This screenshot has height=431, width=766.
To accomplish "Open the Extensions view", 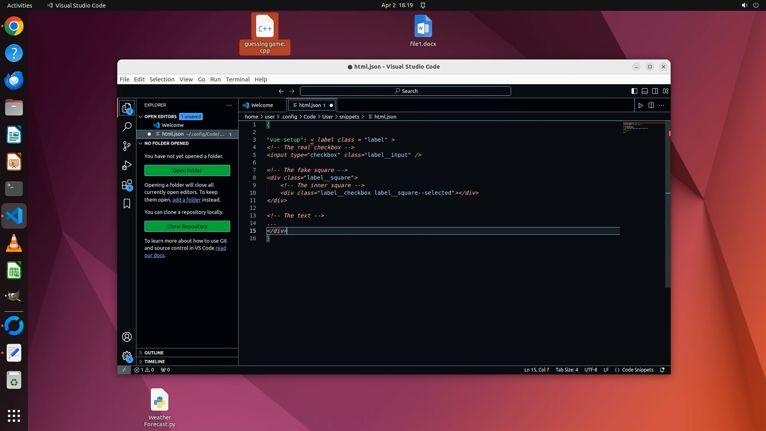I will pos(127,185).
